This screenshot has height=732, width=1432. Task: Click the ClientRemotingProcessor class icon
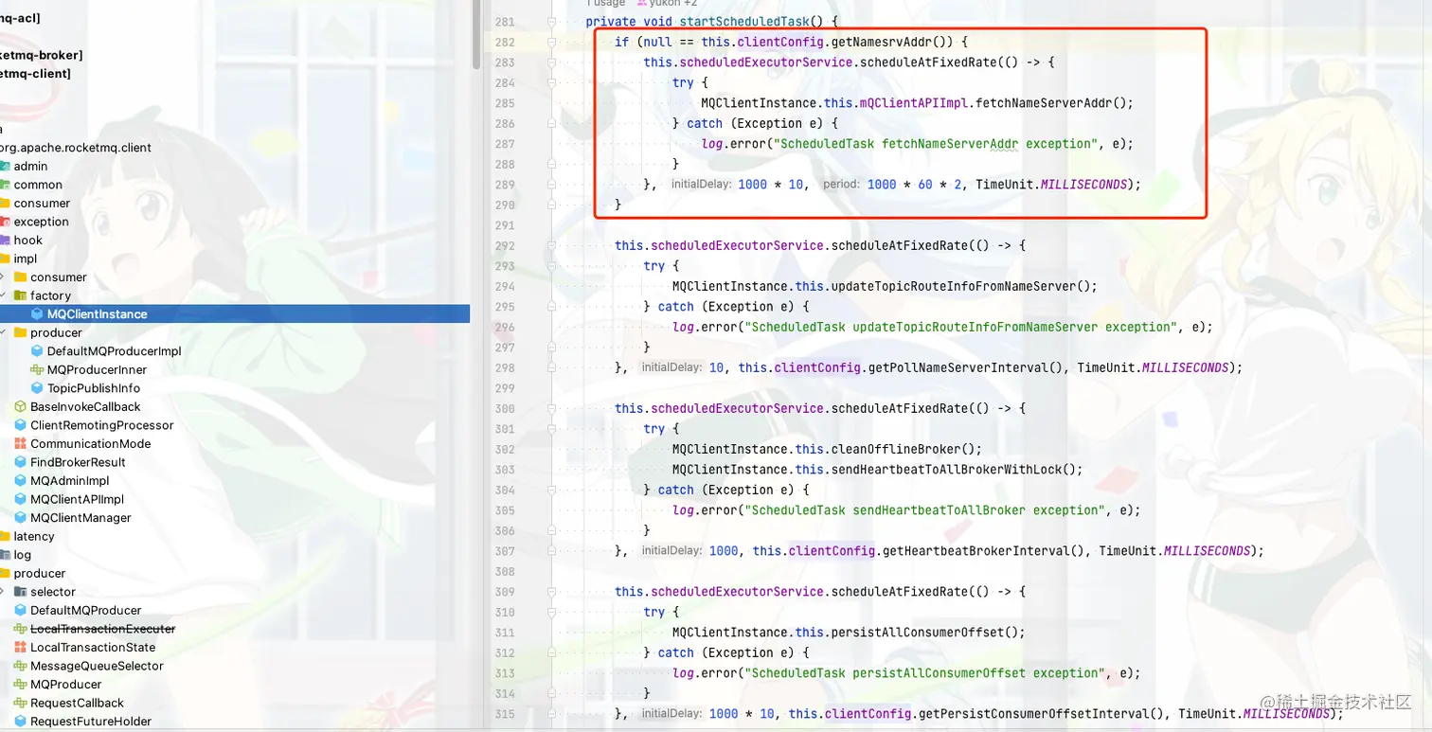(21, 425)
